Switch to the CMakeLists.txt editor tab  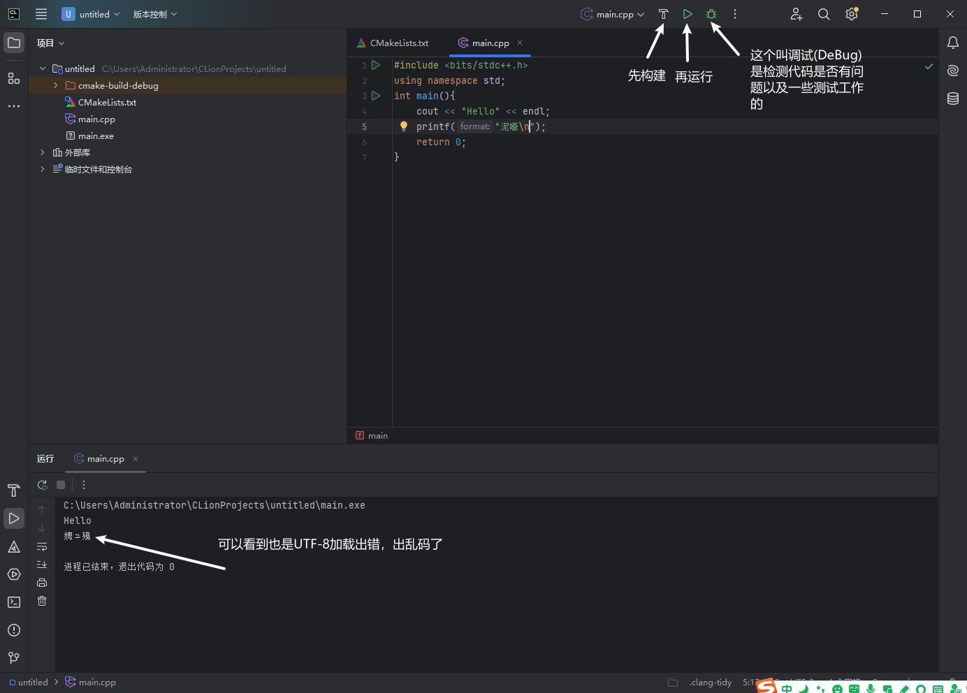398,43
